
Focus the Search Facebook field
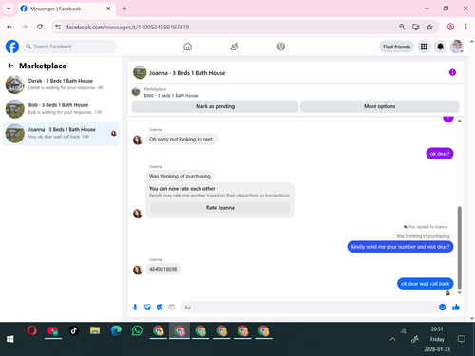click(69, 47)
